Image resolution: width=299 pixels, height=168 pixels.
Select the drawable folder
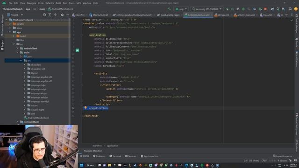[36, 65]
